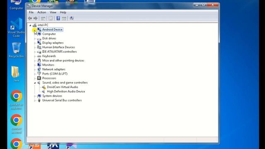Click the System devices icon
Viewport: 265px width, 149px height.
39,96
